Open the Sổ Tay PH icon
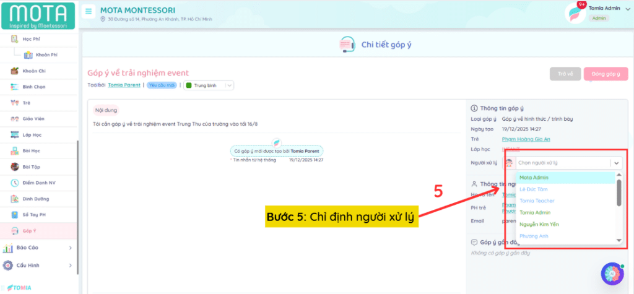634x294 pixels. (15, 215)
